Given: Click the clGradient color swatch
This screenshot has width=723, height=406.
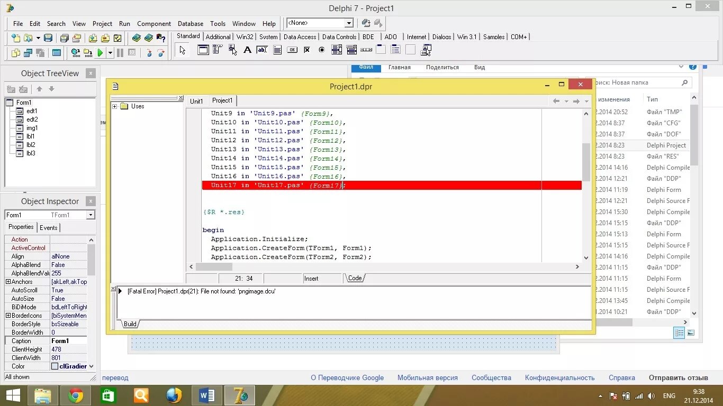Looking at the screenshot, I should coord(55,366).
